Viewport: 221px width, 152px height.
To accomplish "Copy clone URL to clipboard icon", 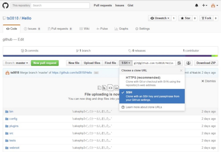I will (x=179, y=63).
